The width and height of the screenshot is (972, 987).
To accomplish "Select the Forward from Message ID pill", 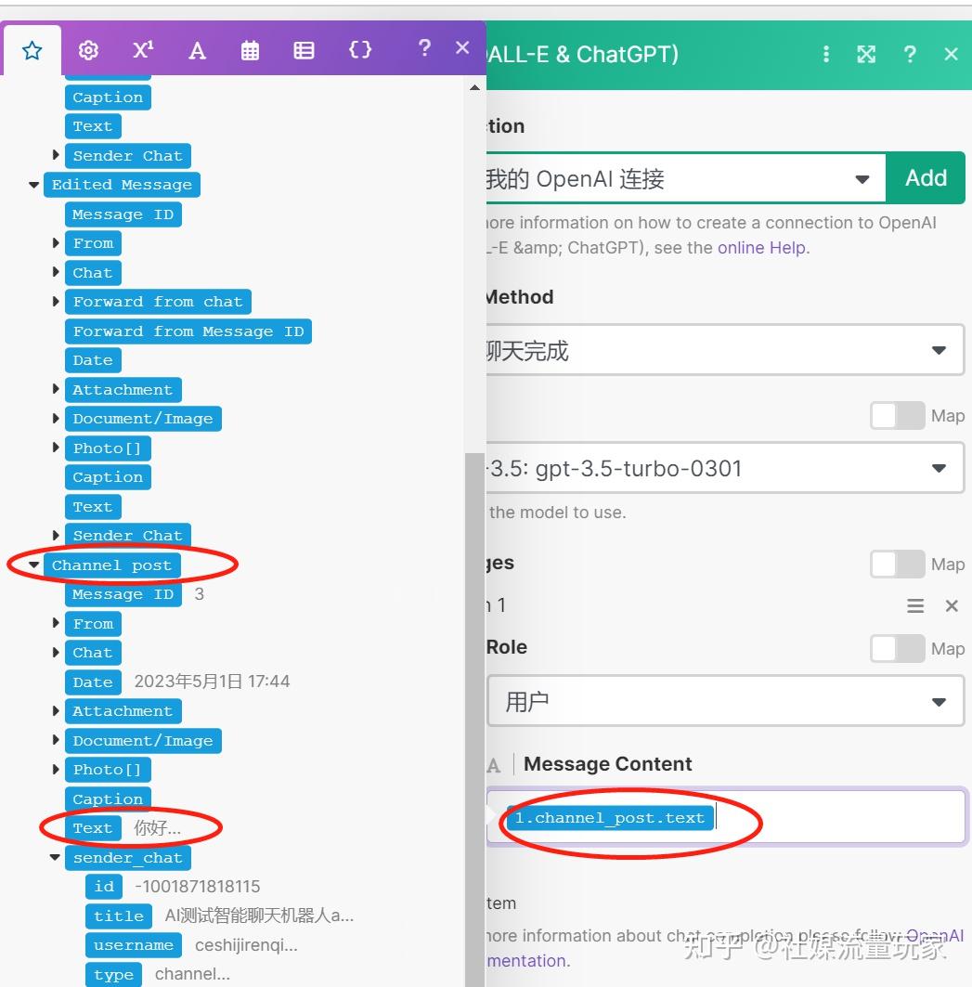I will pos(188,331).
